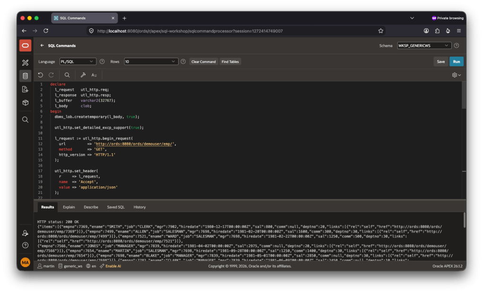Redo the editor change

point(52,75)
